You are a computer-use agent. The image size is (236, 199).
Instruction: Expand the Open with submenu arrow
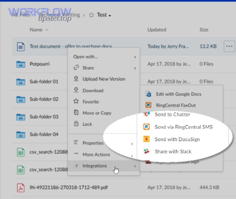tap(135, 57)
